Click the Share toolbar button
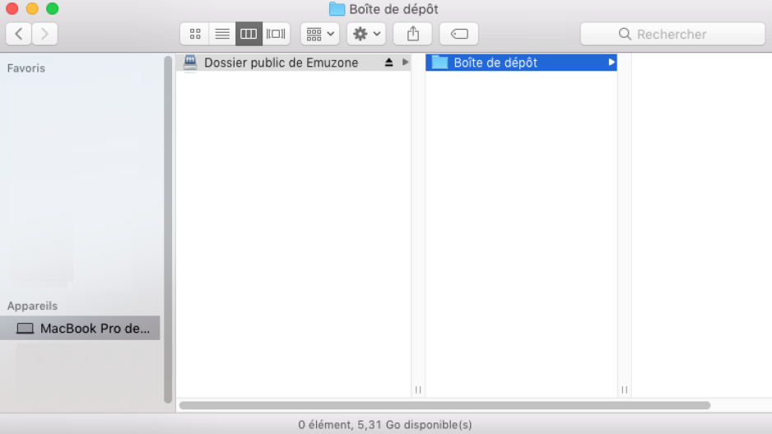Viewport: 772px width, 434px height. point(412,34)
